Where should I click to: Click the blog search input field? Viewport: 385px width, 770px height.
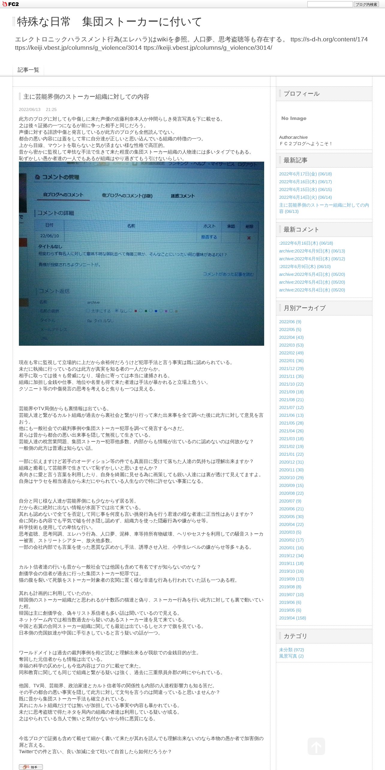tap(330, 4)
